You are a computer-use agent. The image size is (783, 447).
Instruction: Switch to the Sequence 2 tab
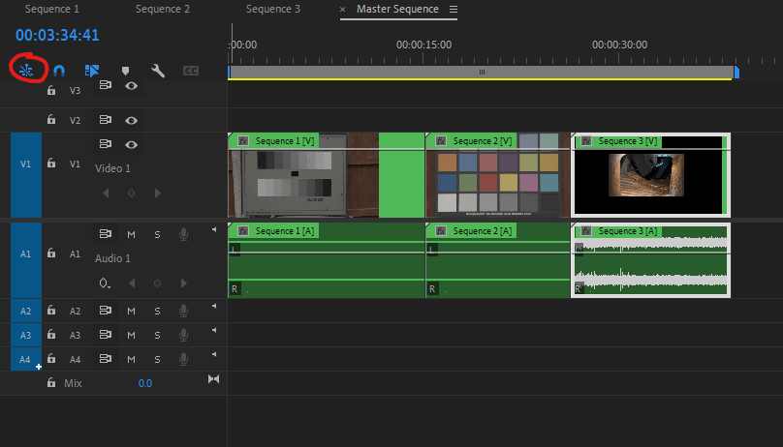click(163, 9)
